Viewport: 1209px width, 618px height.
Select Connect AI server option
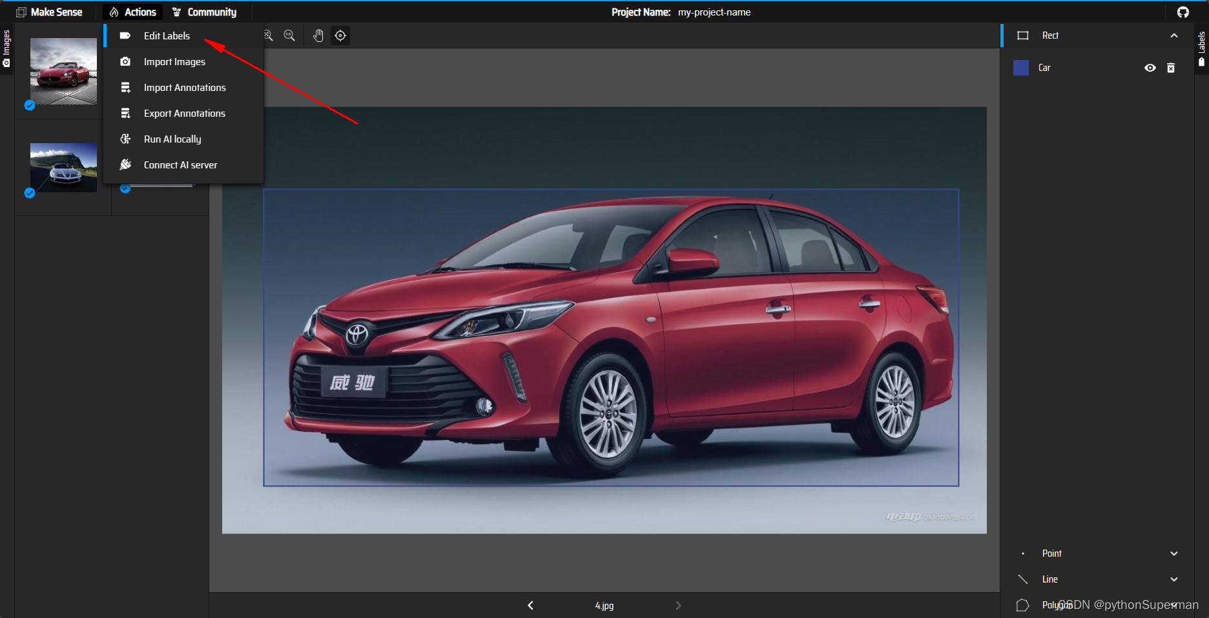tap(184, 165)
